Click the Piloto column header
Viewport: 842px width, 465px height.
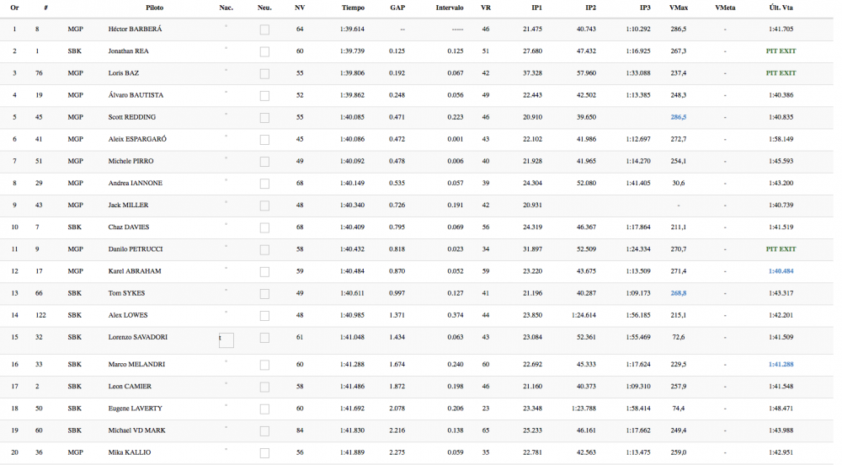(154, 8)
